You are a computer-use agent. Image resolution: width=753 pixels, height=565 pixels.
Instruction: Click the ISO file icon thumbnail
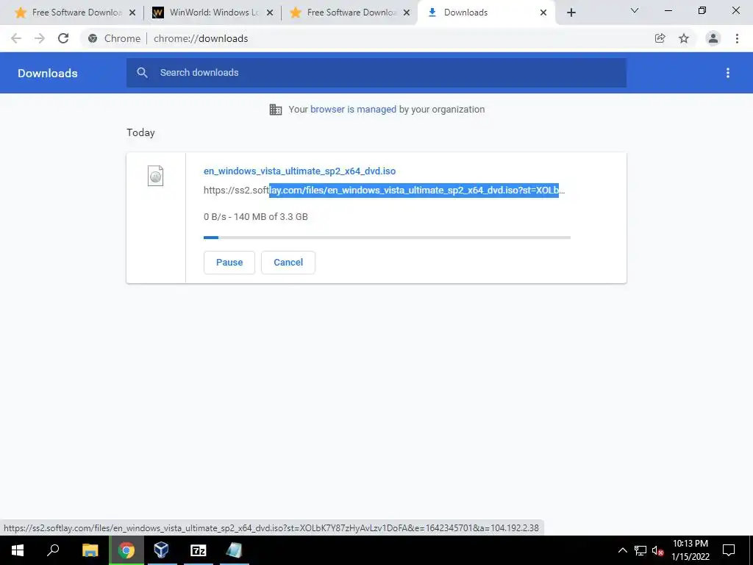pos(156,176)
